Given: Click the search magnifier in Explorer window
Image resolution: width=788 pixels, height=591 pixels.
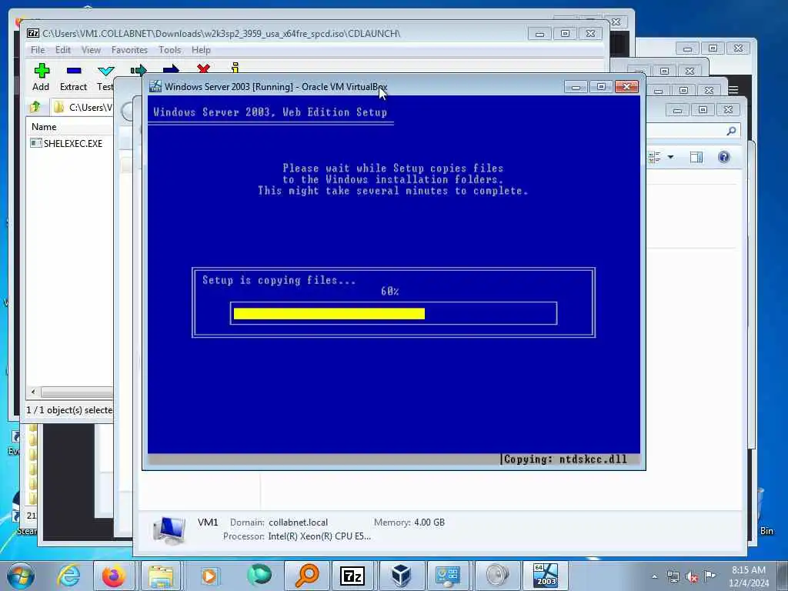Looking at the screenshot, I should 731,131.
